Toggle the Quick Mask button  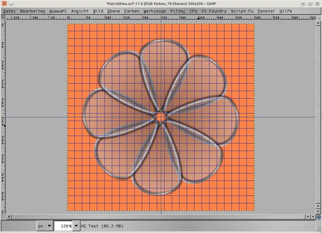coord(3,216)
